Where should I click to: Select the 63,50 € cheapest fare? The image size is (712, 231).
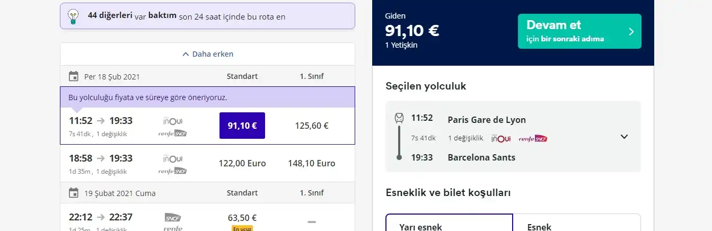click(242, 218)
